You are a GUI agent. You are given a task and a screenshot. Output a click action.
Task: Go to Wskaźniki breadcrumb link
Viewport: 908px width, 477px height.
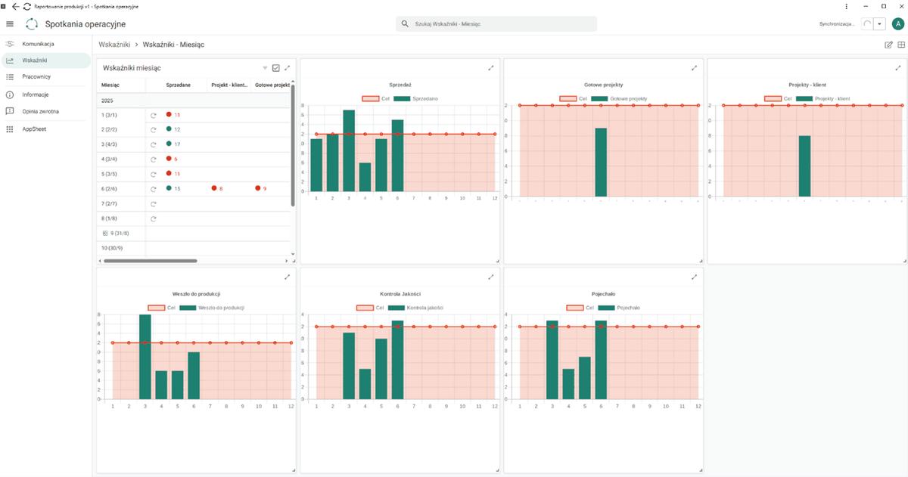coord(114,45)
